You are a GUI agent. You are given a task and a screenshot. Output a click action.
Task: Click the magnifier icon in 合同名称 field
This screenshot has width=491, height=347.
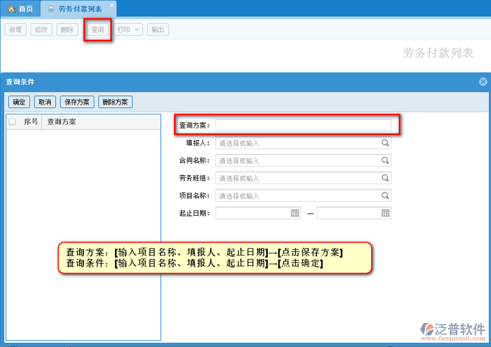point(385,161)
